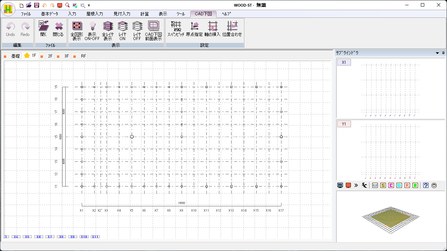447x251 pixels.
Task: Click the スパンピッチ span pitch icon
Action: pyautogui.click(x=176, y=26)
